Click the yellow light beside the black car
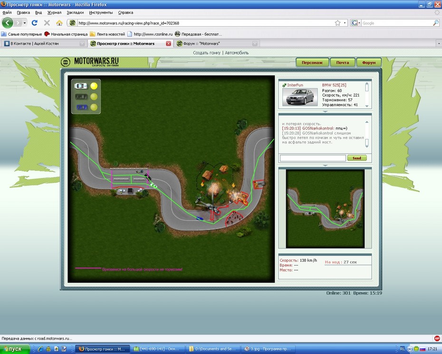This screenshot has height=354, width=442. coord(94,97)
